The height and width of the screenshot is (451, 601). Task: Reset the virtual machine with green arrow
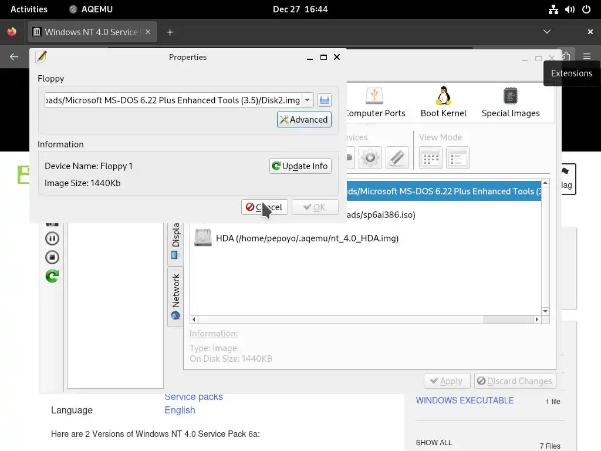click(52, 276)
